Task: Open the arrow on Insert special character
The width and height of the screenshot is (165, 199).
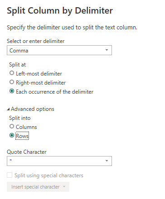Action: (64, 187)
